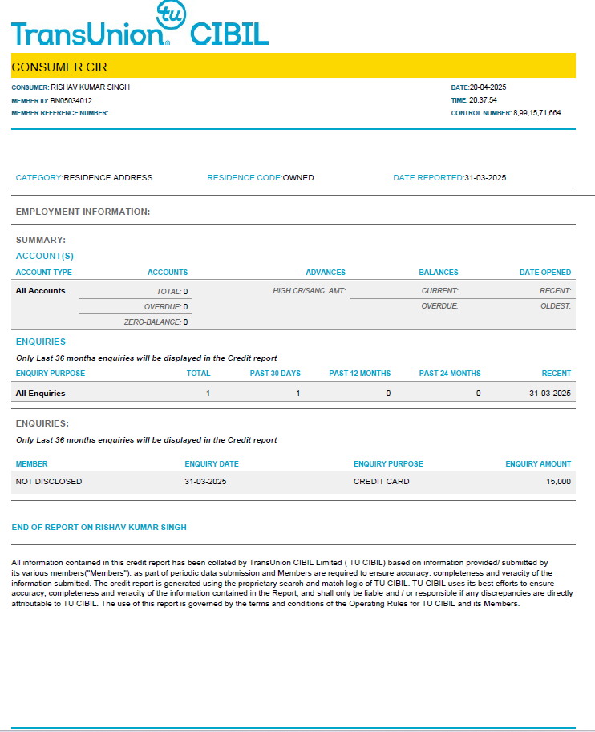Click the CREDIT CARD purpose cell
This screenshot has width=595, height=732.
382,482
